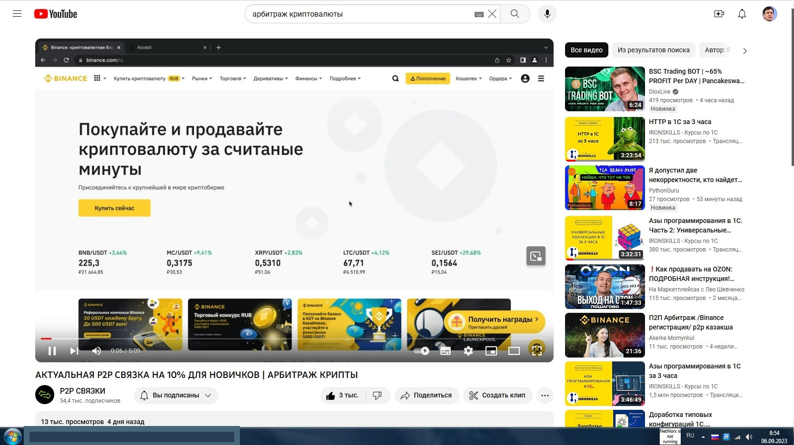Open the YouTube guide hamburger menu

[x=17, y=14]
